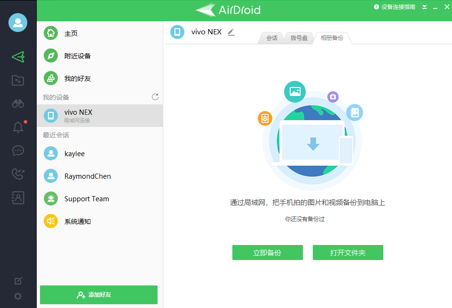Image resolution: width=452 pixels, height=308 pixels.
Task: Open 我的好友 friends list
Action: (100, 79)
